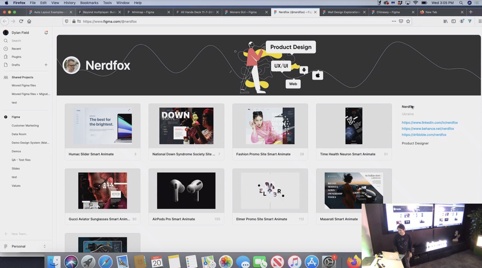Viewport: 482px width, 268px height.
Task: Open the Behance nerdfox link
Action: (x=428, y=129)
